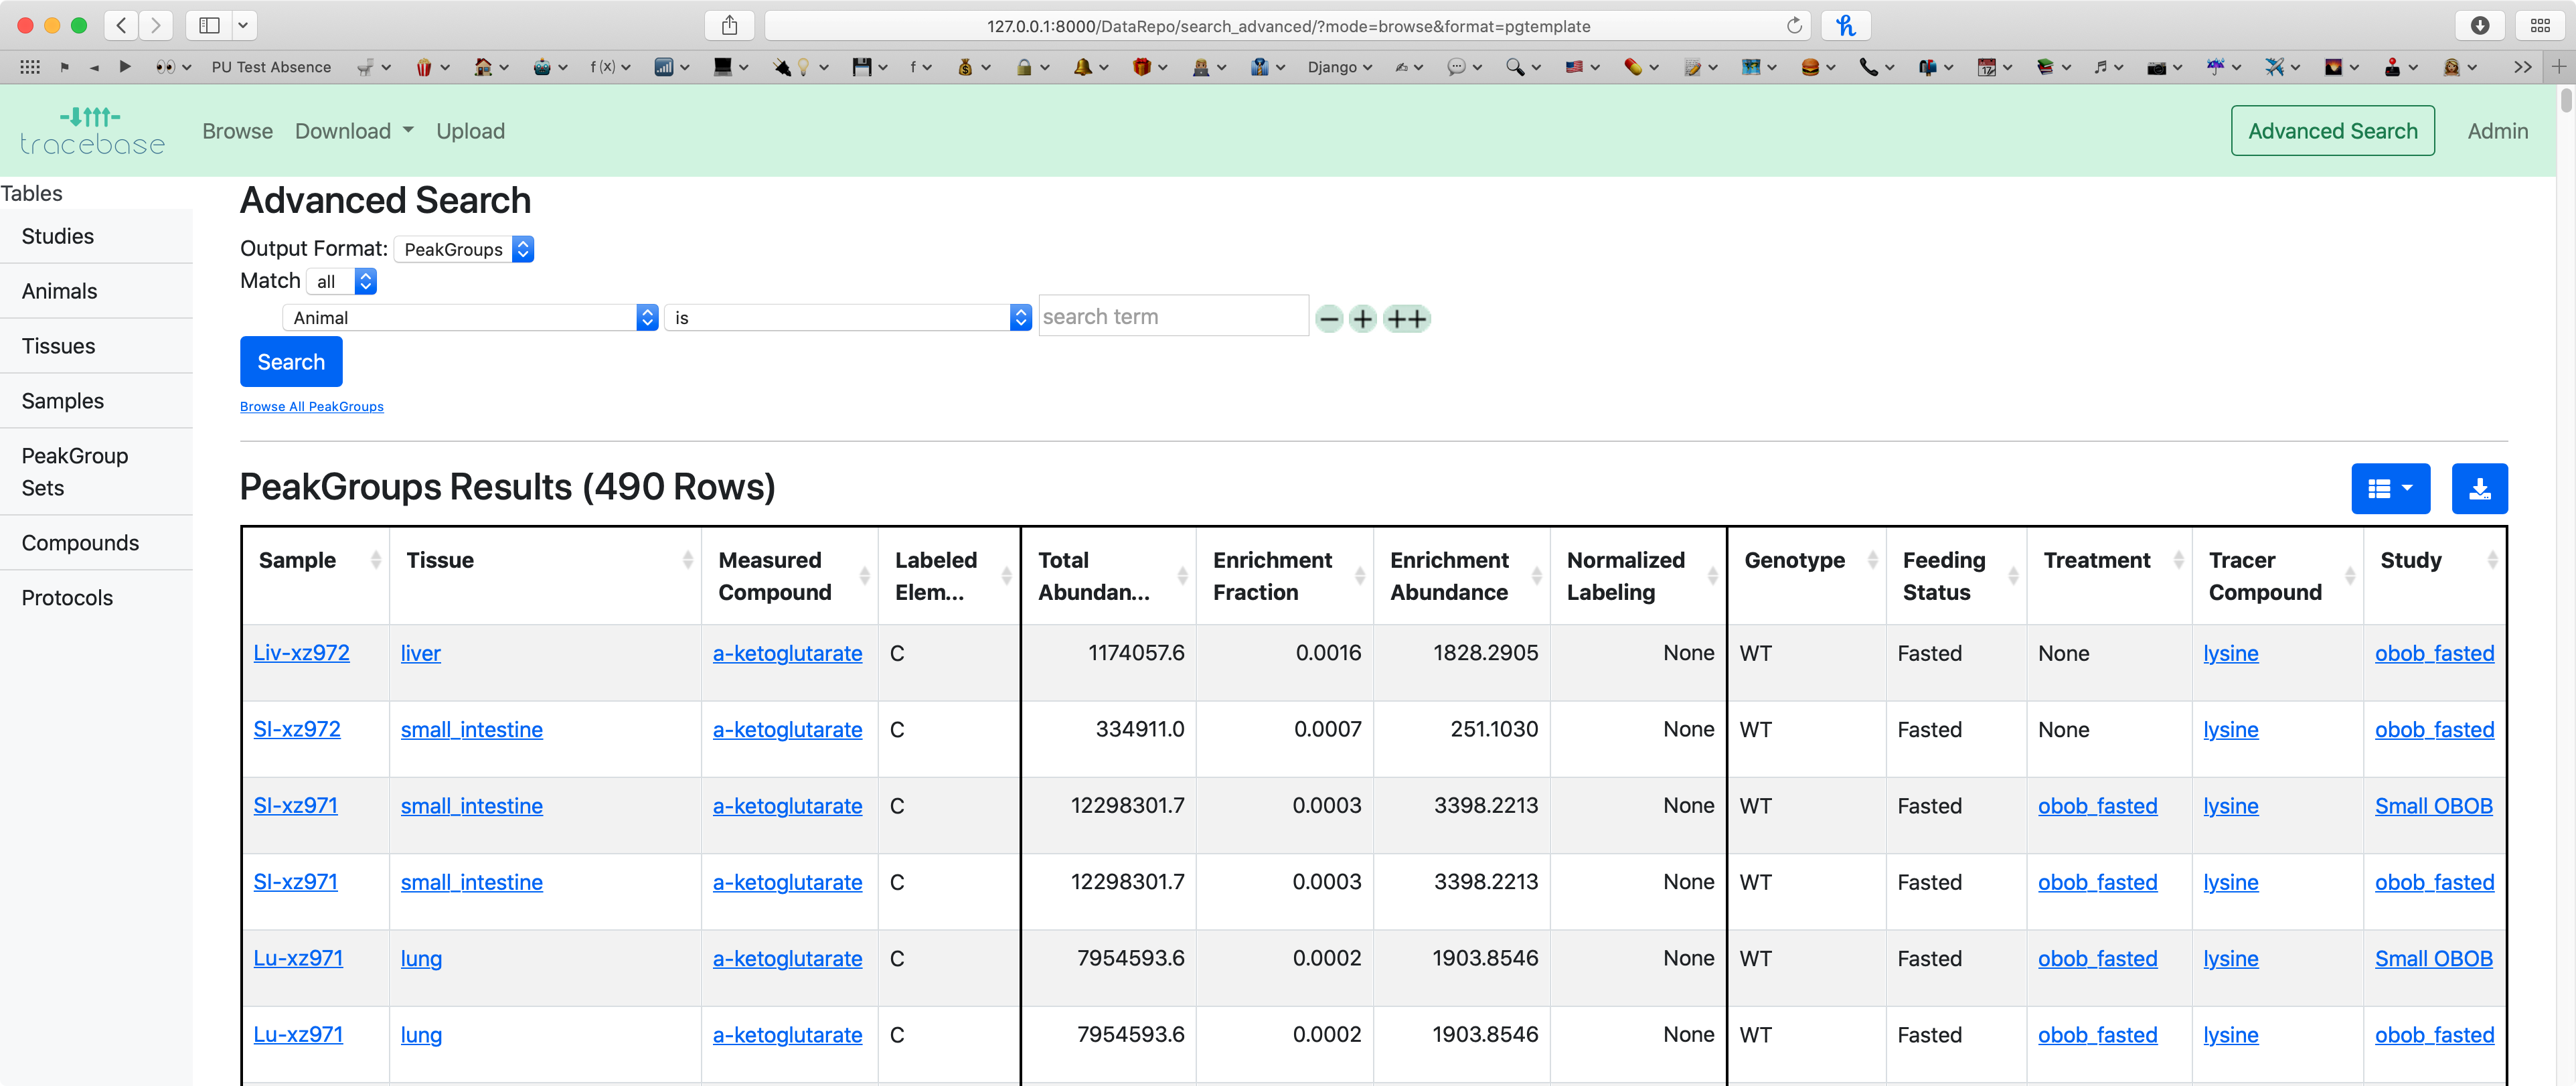
Task: Open the Download menu in the navigation bar
Action: [354, 131]
